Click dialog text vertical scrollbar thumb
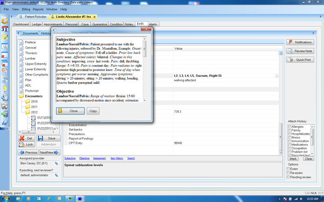324x202 pixels. tap(144, 49)
